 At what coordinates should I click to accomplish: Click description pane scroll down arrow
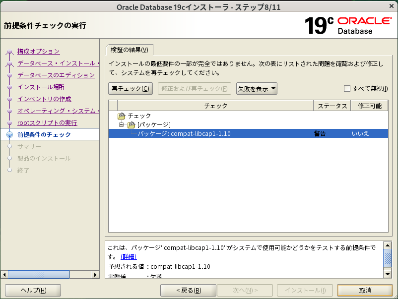388,274
